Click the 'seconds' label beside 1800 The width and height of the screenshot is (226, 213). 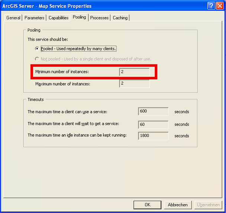[182, 136]
